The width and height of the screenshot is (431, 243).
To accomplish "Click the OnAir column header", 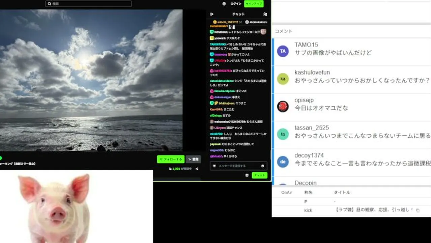I will point(287,192).
